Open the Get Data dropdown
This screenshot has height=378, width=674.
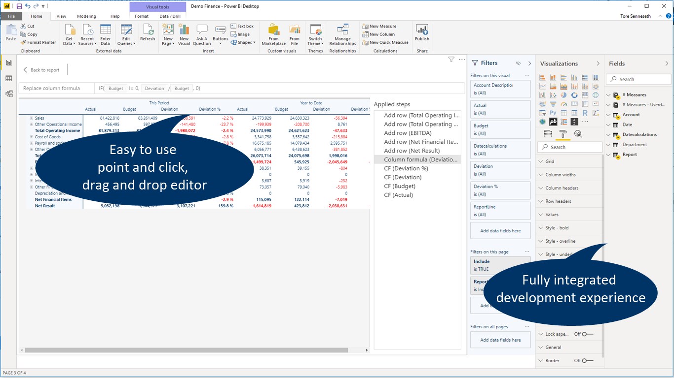(69, 34)
